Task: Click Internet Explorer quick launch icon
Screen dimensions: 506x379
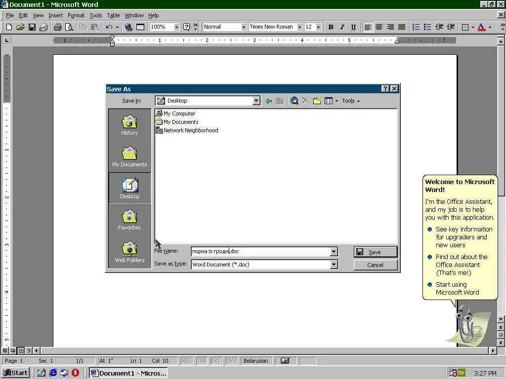Action: [53, 373]
